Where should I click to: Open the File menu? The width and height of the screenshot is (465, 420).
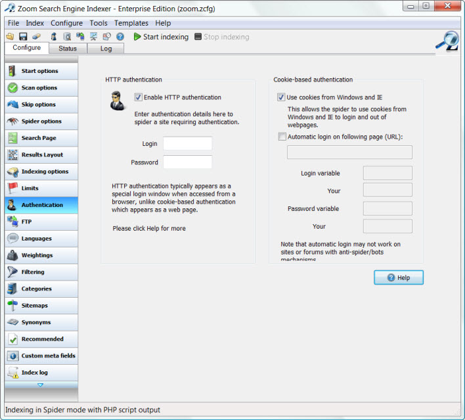pyautogui.click(x=13, y=23)
